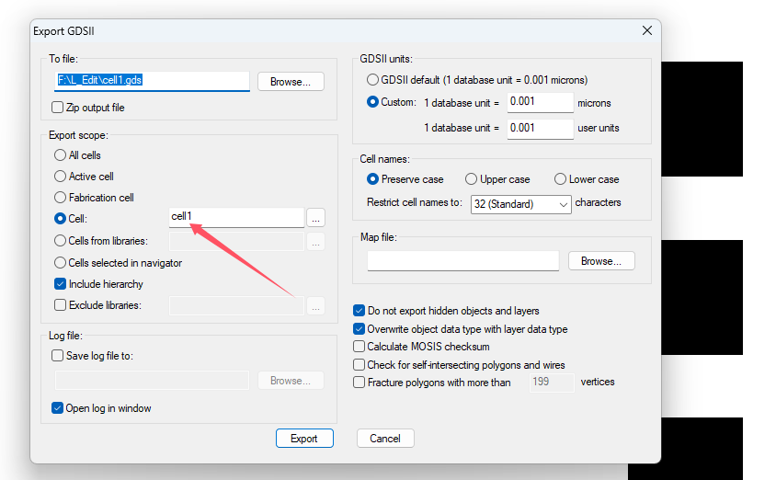
Task: Choose Active cell radio option
Action: 61,177
